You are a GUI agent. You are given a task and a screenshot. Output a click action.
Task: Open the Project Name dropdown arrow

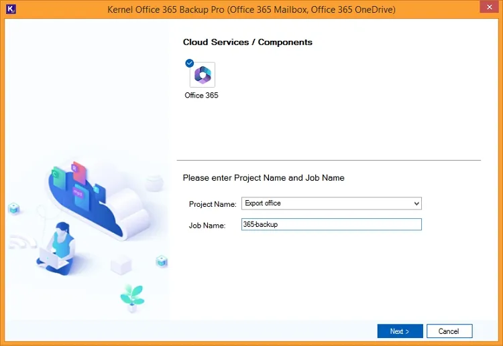(x=416, y=203)
